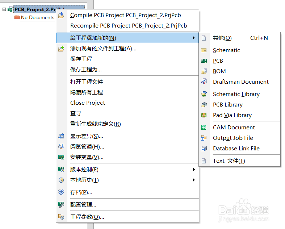Collapse the PCB_Project_2 tree node
Viewport: 285px width, 229px height.
coord(4,9)
